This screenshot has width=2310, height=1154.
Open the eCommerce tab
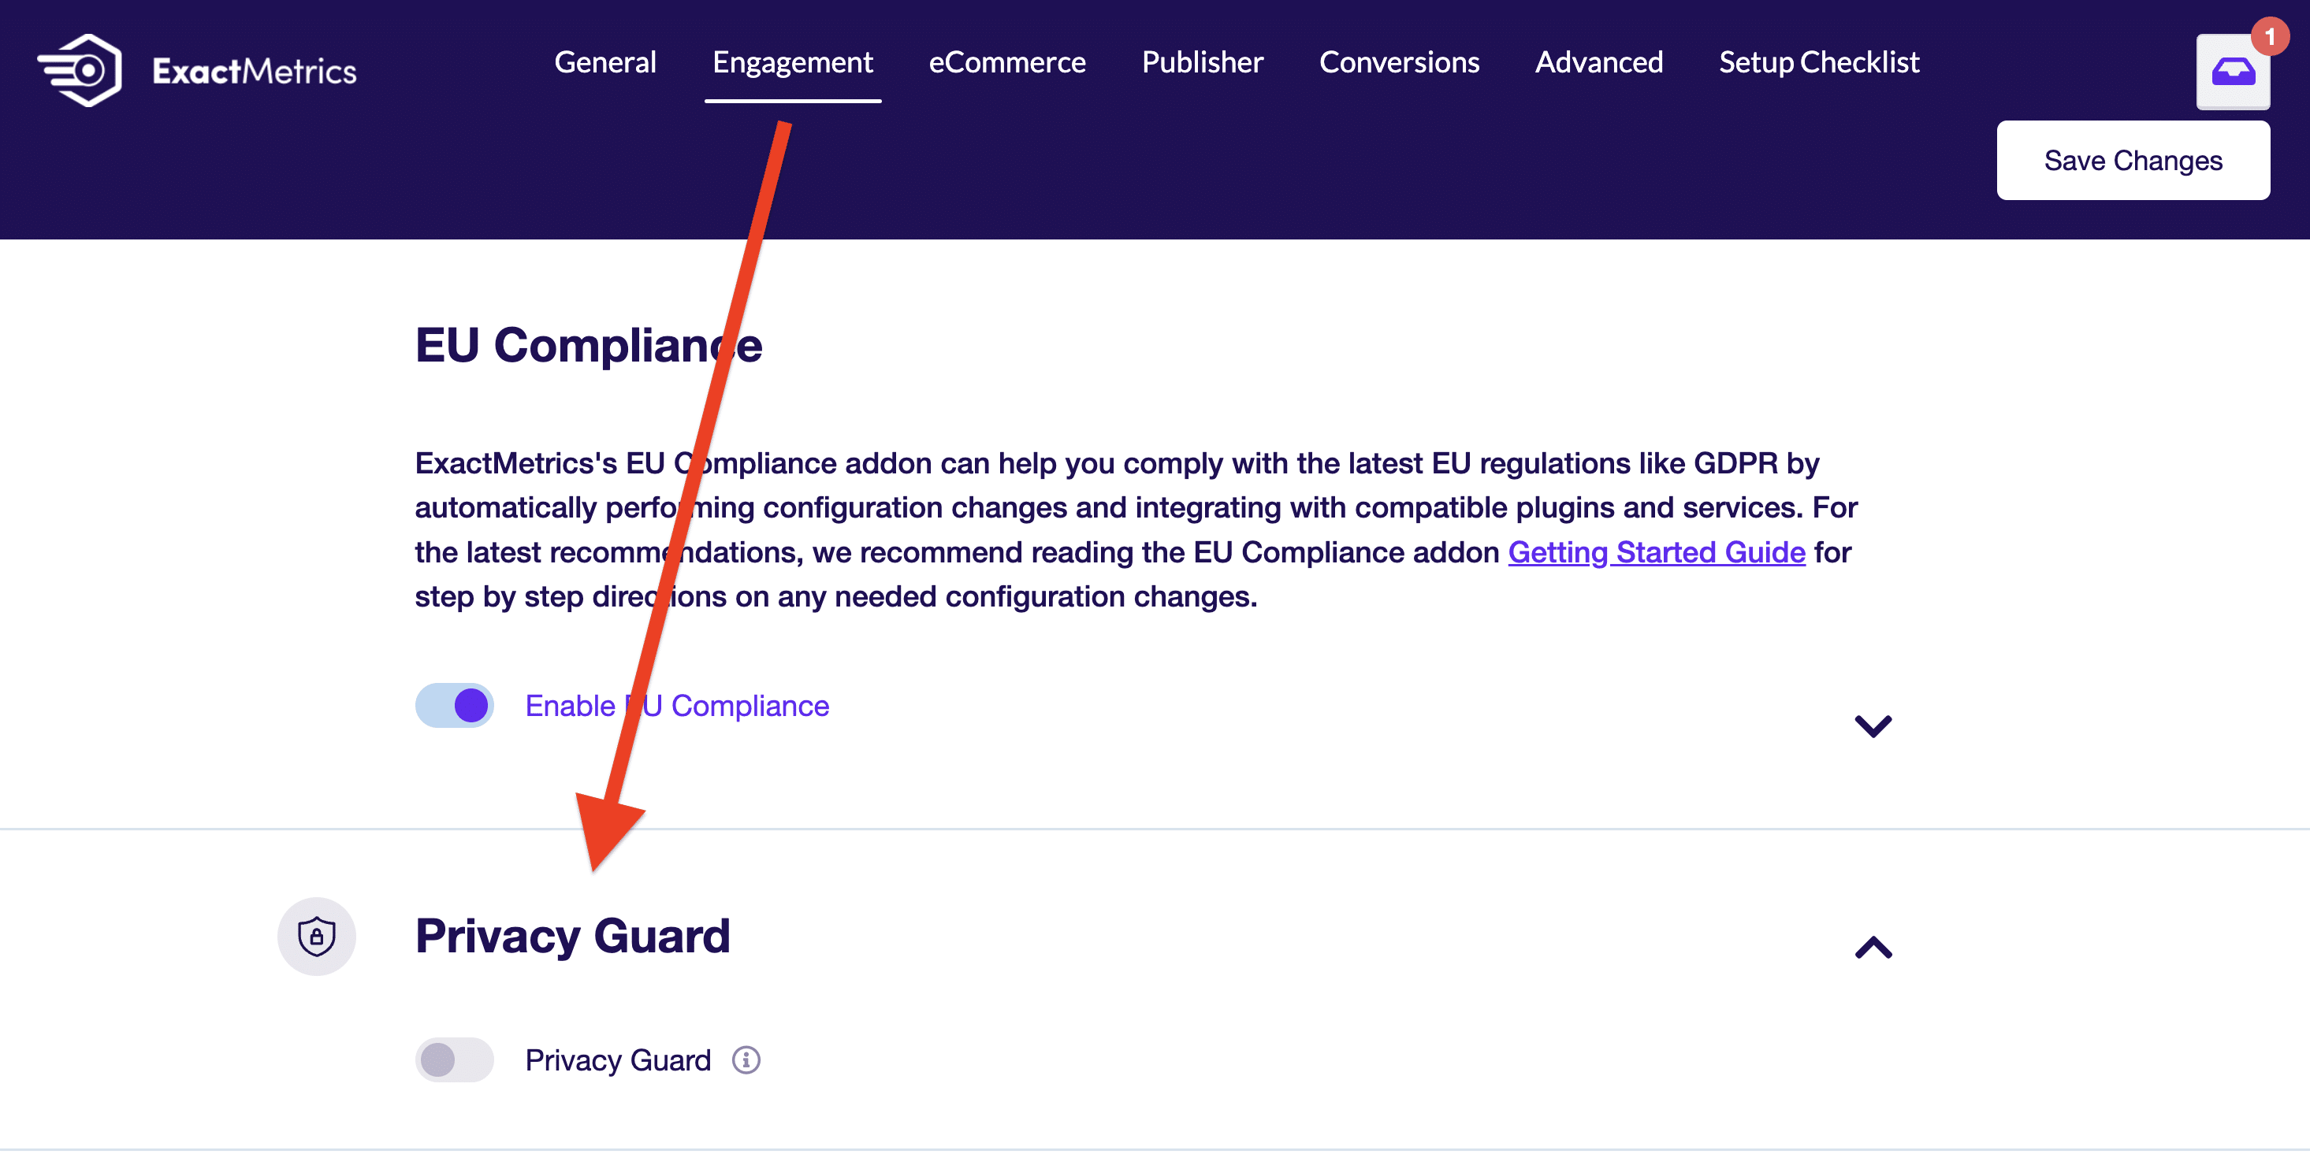[1007, 61]
